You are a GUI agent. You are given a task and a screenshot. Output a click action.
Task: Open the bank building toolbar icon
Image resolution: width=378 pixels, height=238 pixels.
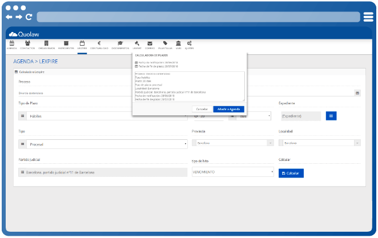(178, 43)
